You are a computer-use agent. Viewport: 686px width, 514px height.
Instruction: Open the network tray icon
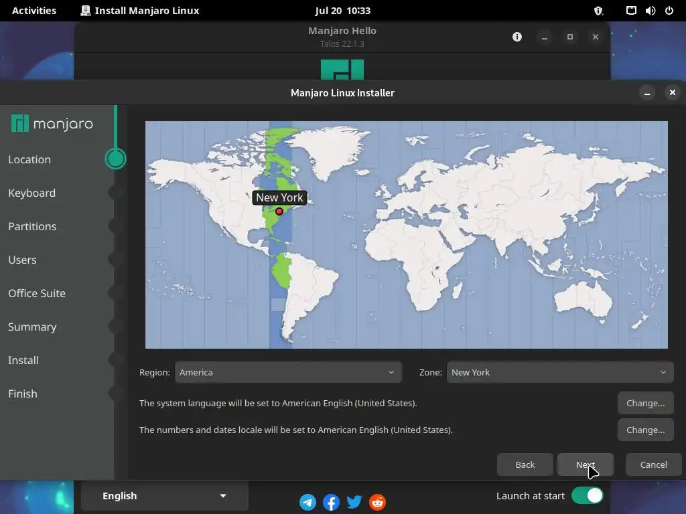point(631,11)
